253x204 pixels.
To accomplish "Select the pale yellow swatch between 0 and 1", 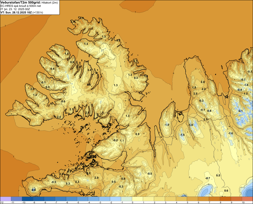I will (x=137, y=199).
